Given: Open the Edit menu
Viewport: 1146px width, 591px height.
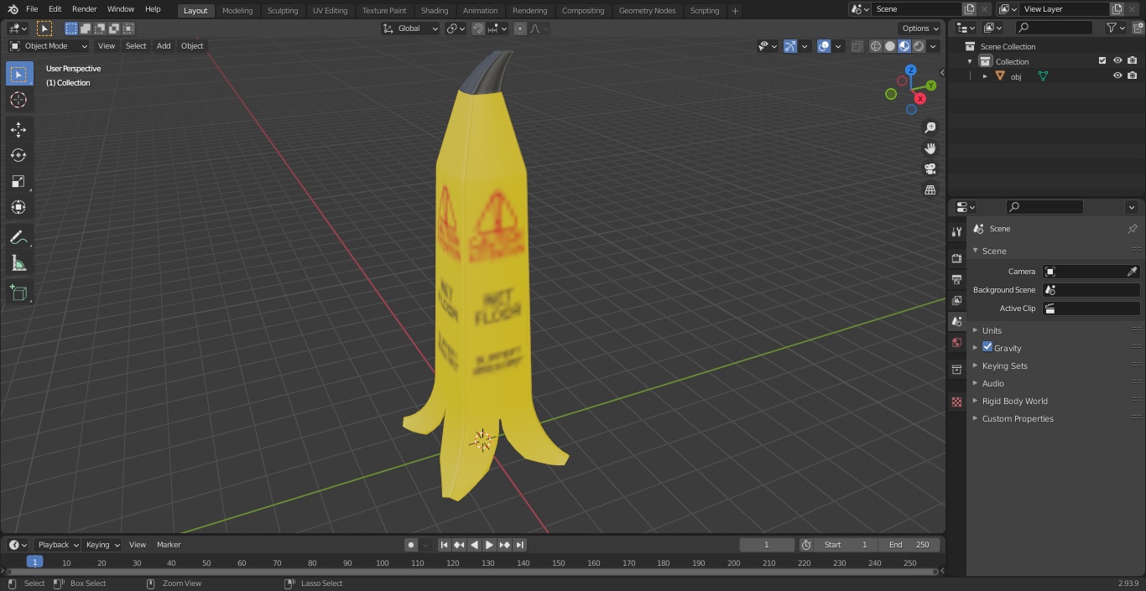Looking at the screenshot, I should [x=55, y=9].
